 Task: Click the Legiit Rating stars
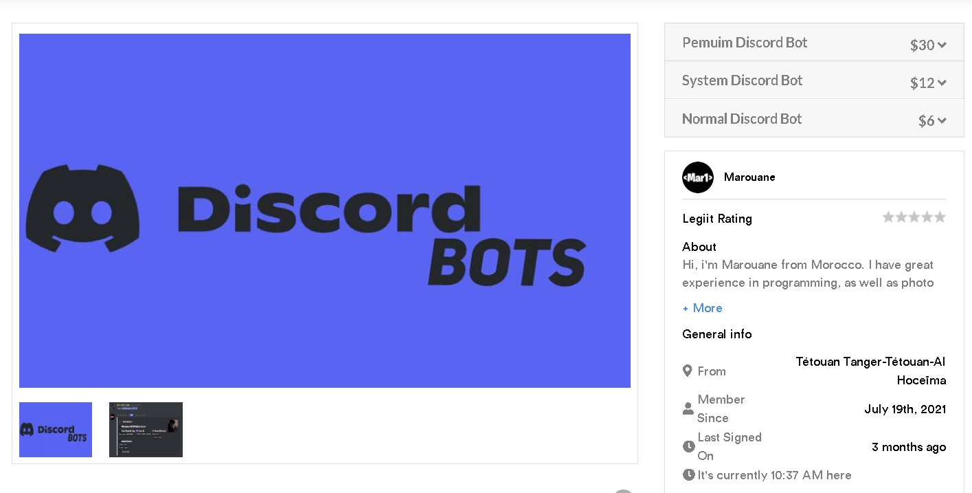click(x=914, y=218)
